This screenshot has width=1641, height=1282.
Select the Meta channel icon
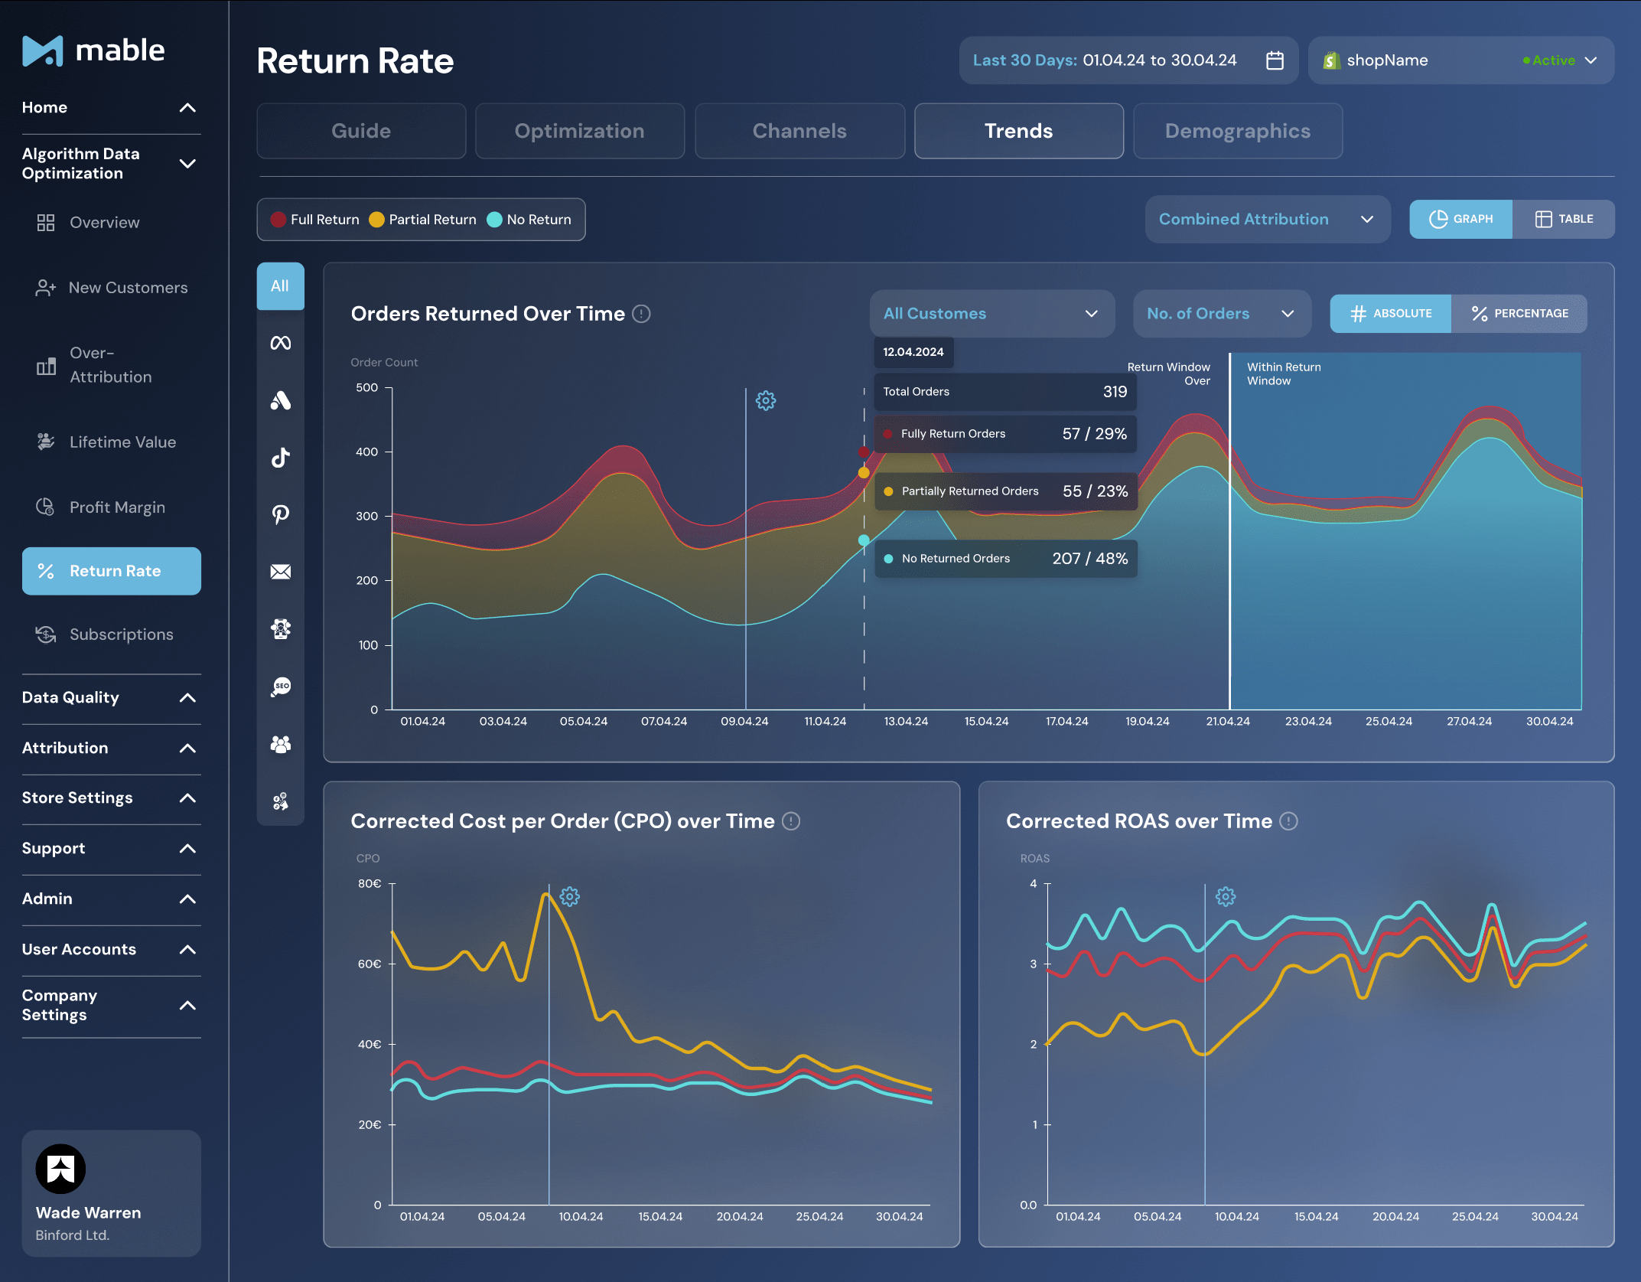point(280,343)
